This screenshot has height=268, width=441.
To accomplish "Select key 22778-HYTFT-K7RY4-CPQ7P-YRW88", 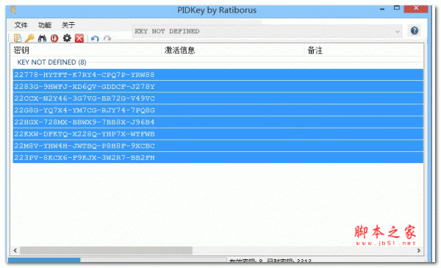I will (x=218, y=75).
